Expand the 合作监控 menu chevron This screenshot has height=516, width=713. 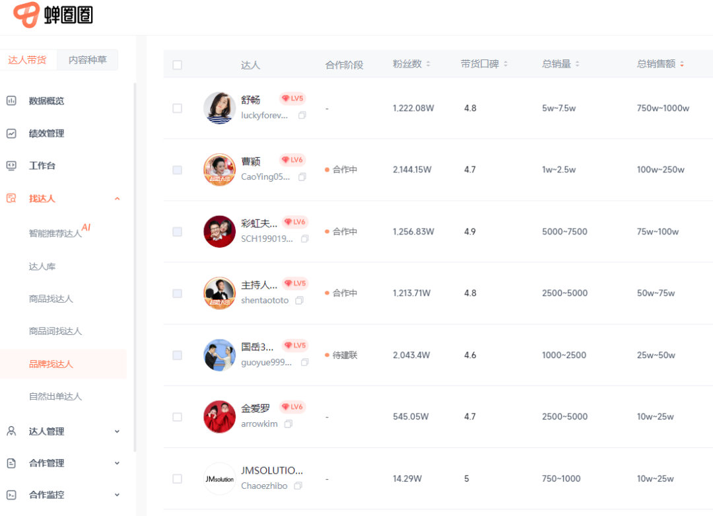coord(118,495)
